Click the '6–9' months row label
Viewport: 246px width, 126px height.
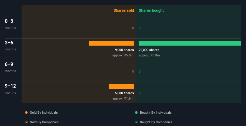(9, 64)
